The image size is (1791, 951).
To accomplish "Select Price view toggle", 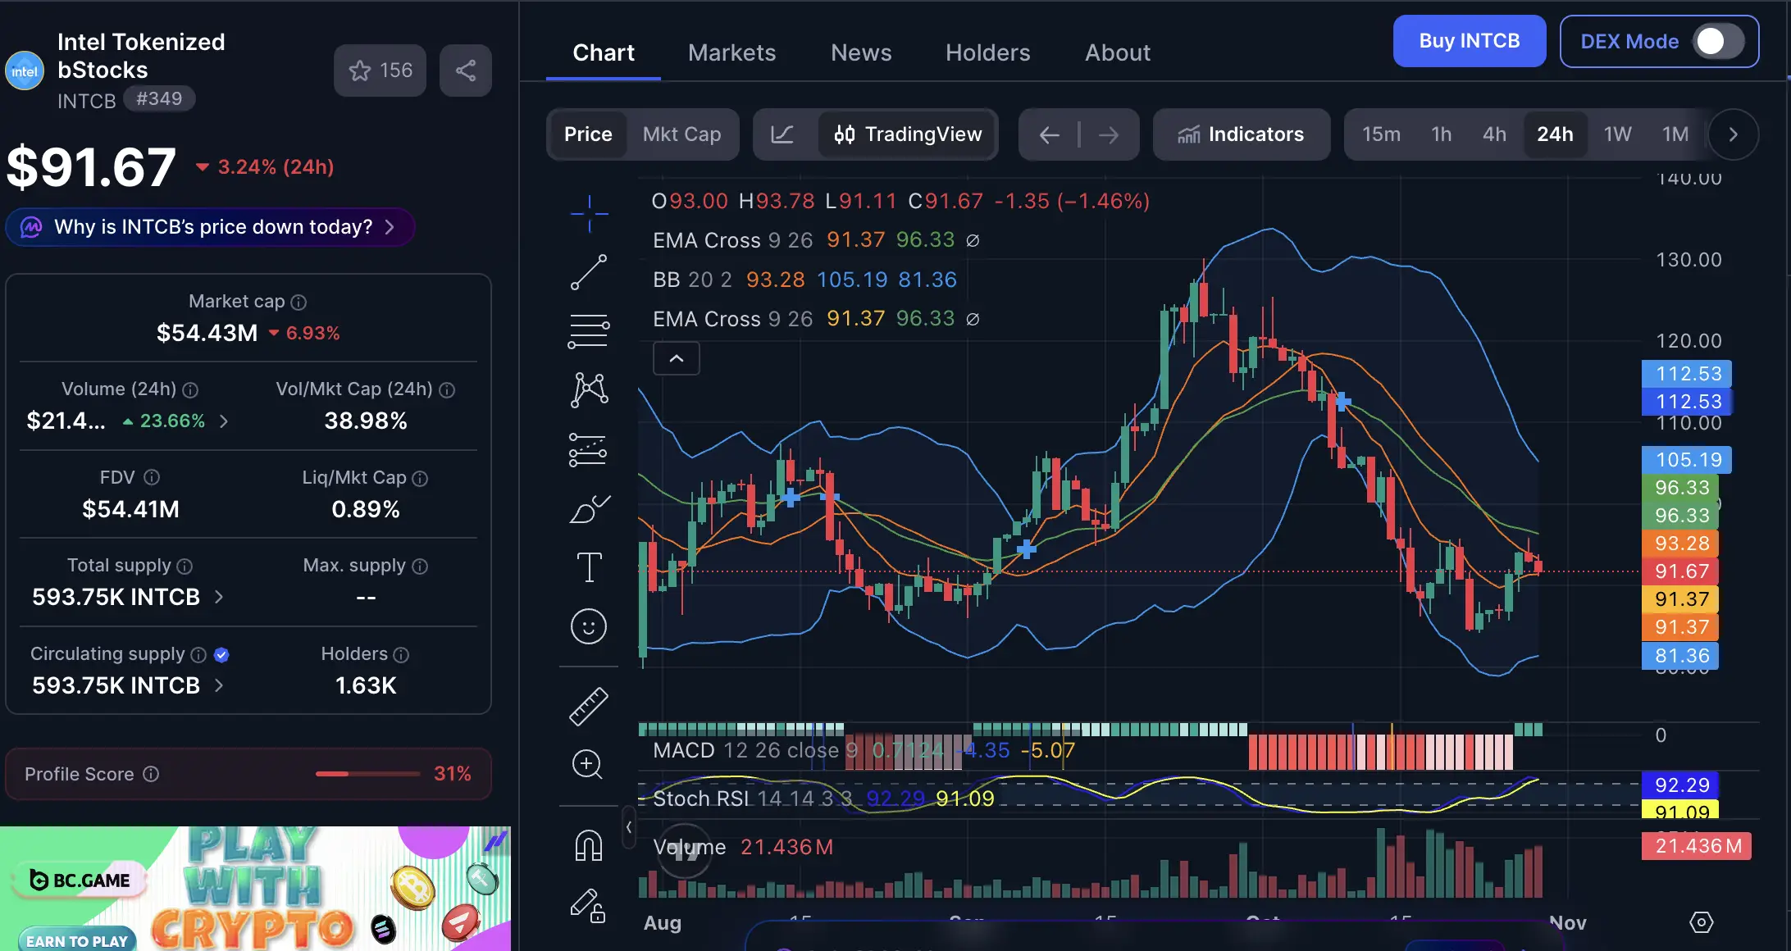I will click(x=588, y=134).
